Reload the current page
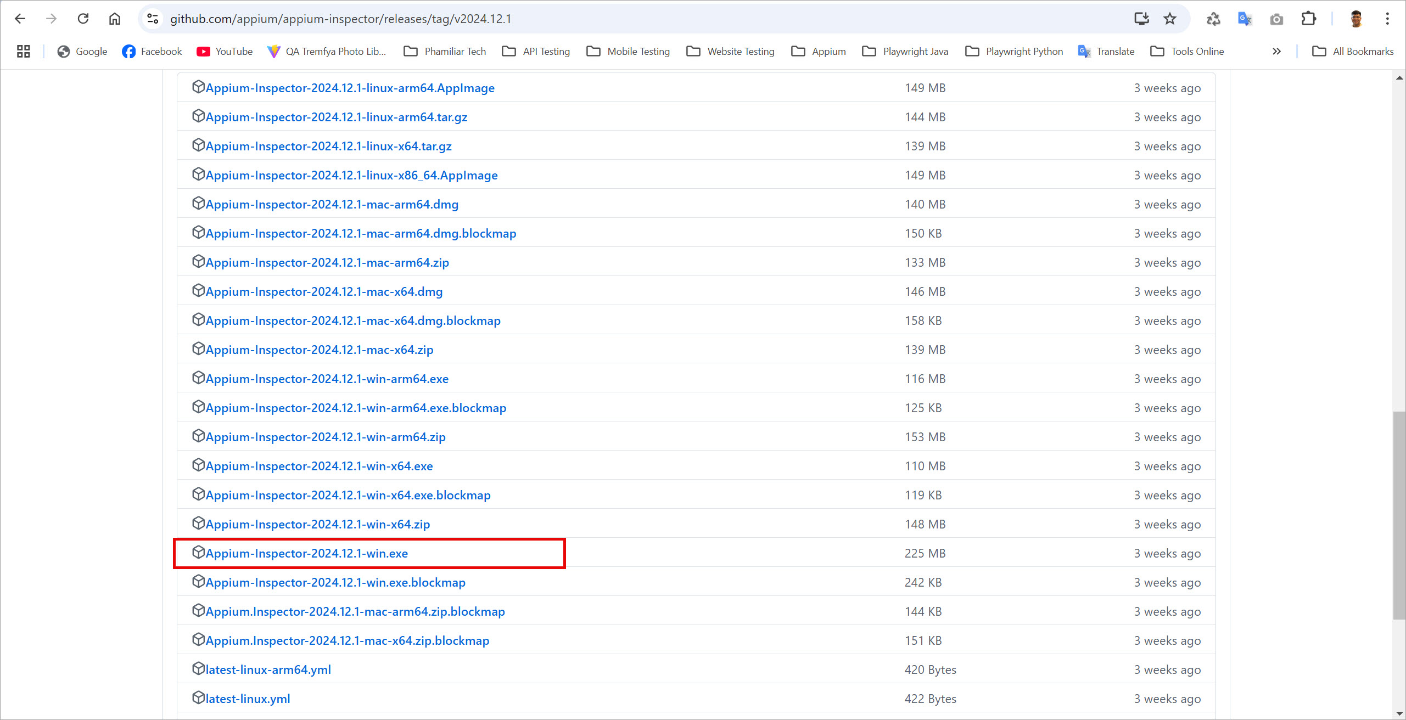The image size is (1406, 720). (x=83, y=19)
